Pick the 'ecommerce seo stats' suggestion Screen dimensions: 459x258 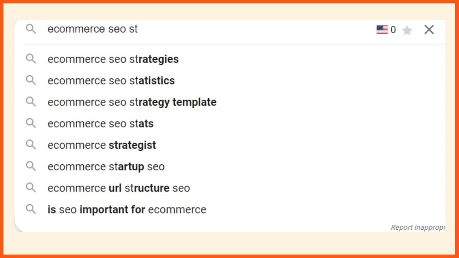(x=100, y=123)
